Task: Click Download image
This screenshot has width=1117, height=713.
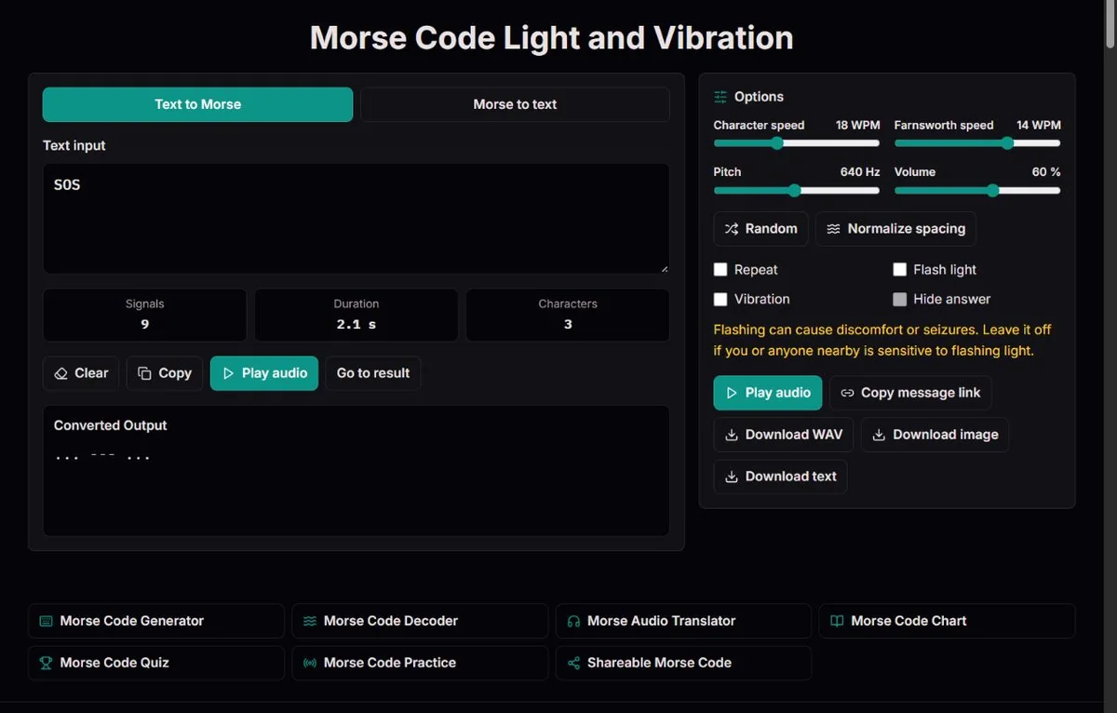Action: click(x=935, y=435)
